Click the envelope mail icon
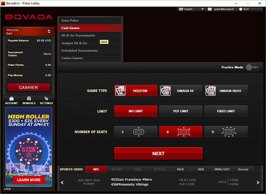 tap(210, 9)
